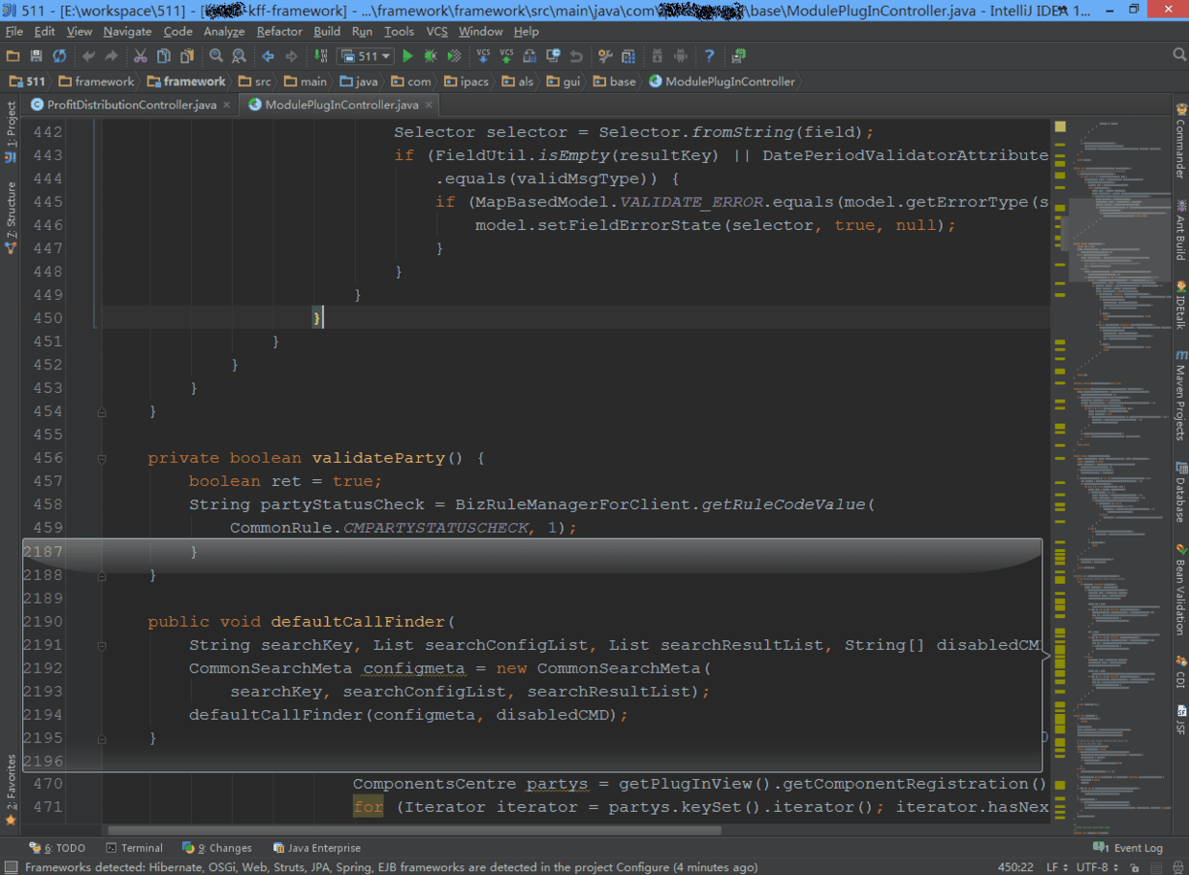Close the ModulePlugInController.java tab
This screenshot has height=875, width=1189.
click(x=430, y=104)
